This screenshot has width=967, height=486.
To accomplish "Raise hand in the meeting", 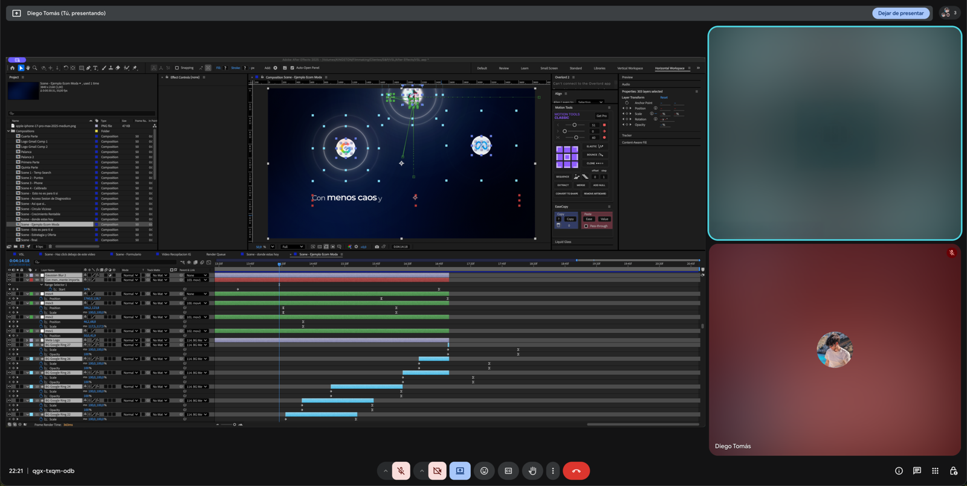I will (x=532, y=471).
